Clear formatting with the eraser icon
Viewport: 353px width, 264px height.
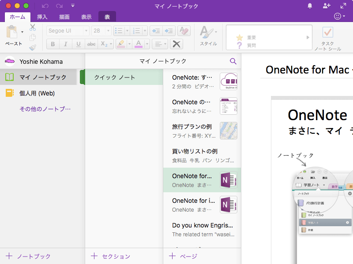click(x=184, y=31)
